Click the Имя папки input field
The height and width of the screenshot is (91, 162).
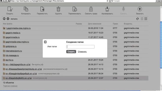click(x=80, y=47)
